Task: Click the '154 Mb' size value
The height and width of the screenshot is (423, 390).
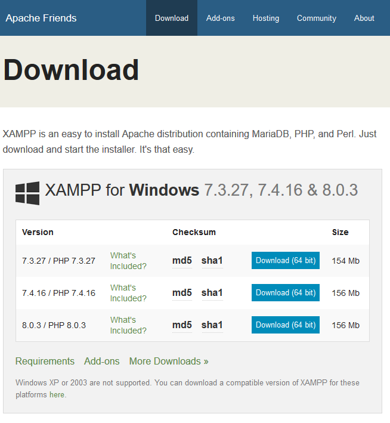Action: [x=345, y=261]
